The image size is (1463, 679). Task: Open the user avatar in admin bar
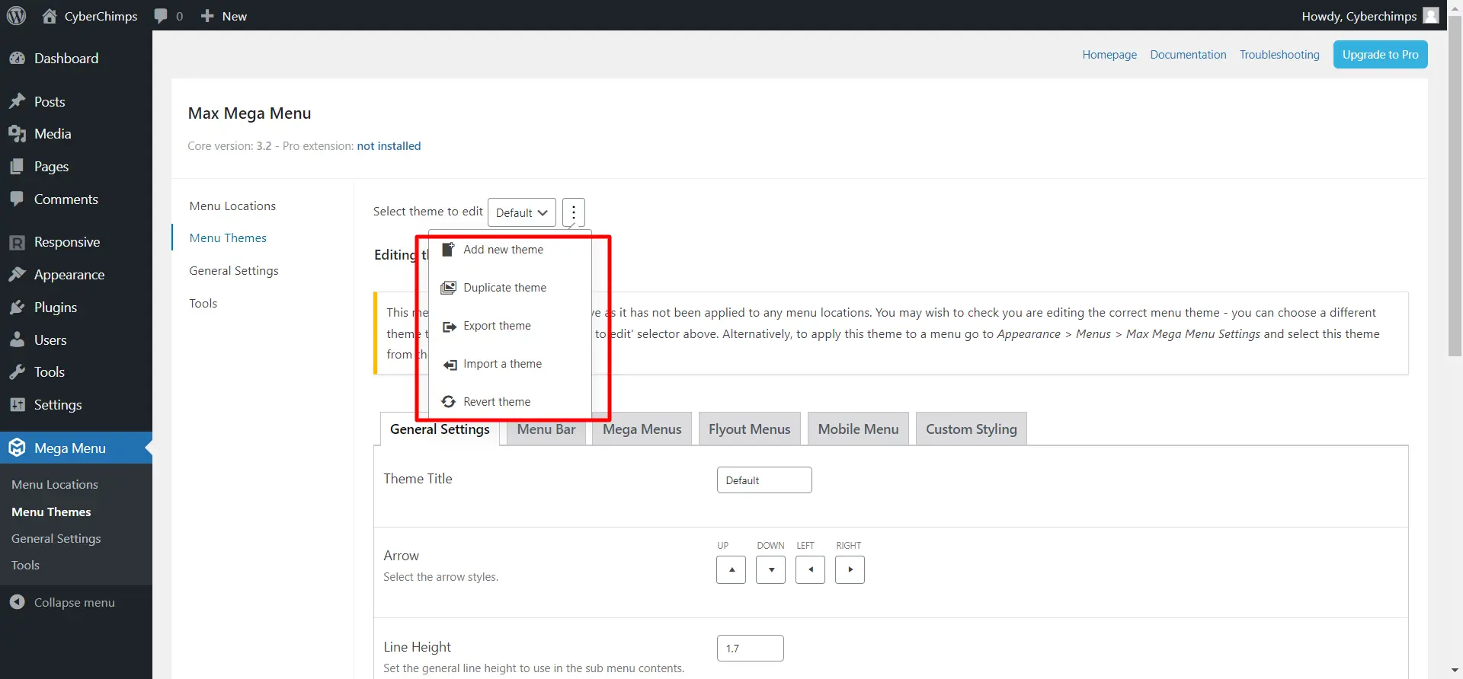(1431, 15)
